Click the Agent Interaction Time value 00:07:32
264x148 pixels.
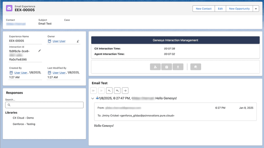tap(169, 54)
